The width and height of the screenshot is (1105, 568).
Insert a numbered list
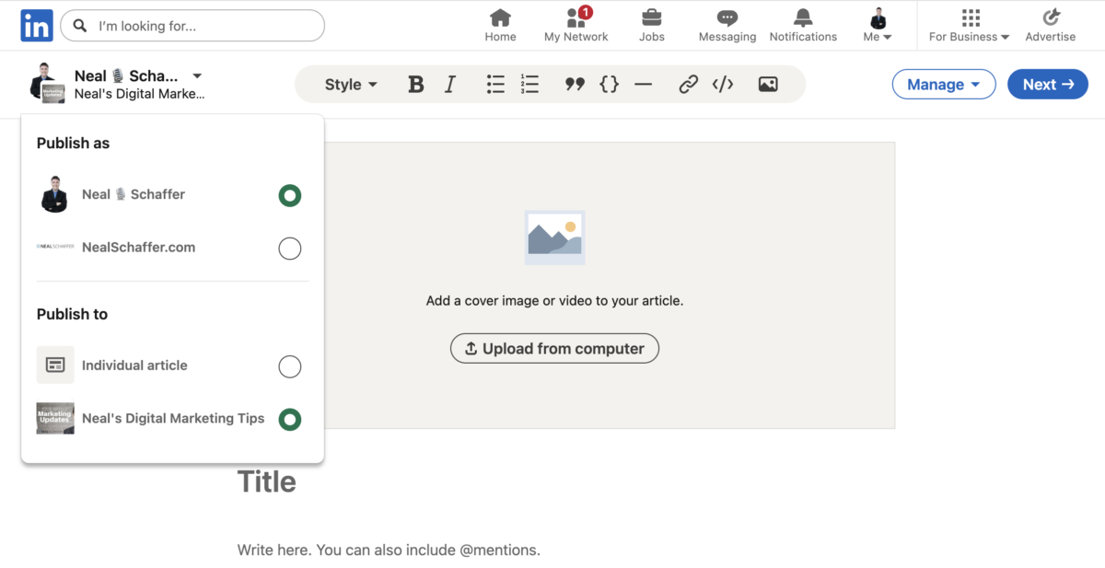[529, 85]
